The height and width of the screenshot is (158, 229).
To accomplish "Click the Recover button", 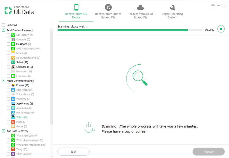I will coord(209,152).
